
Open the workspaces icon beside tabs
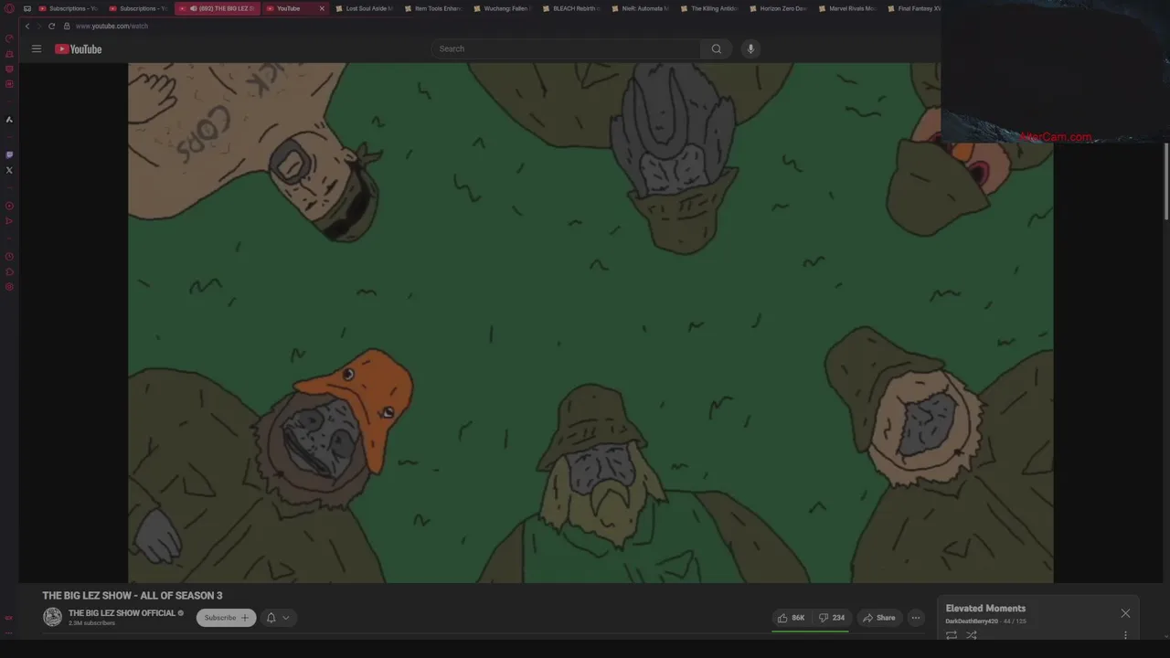27,8
